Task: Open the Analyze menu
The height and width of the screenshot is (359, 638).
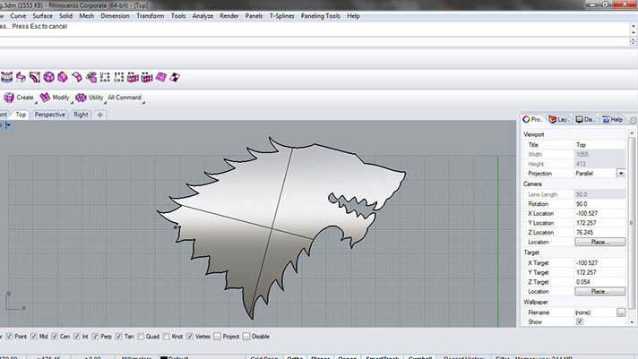Action: (203, 16)
